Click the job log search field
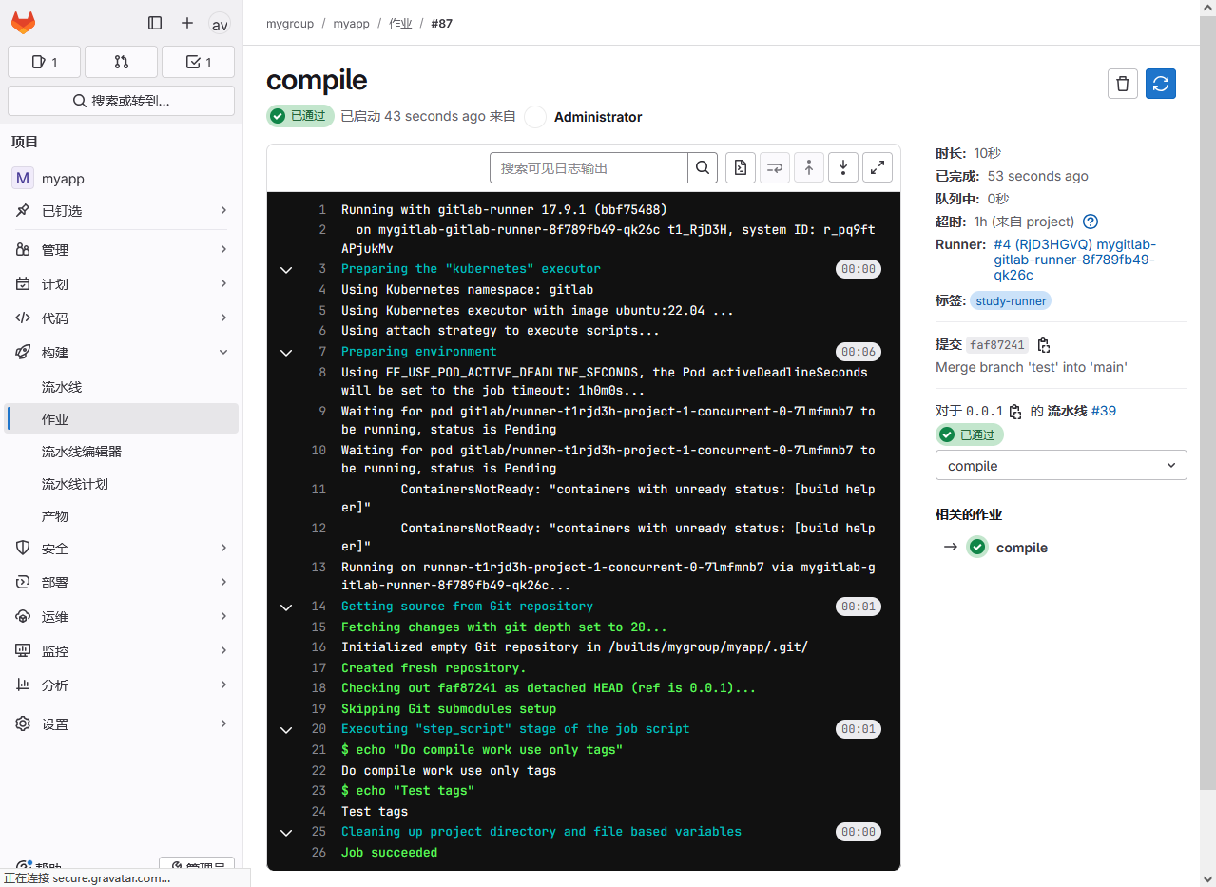1216x887 pixels. coord(589,168)
